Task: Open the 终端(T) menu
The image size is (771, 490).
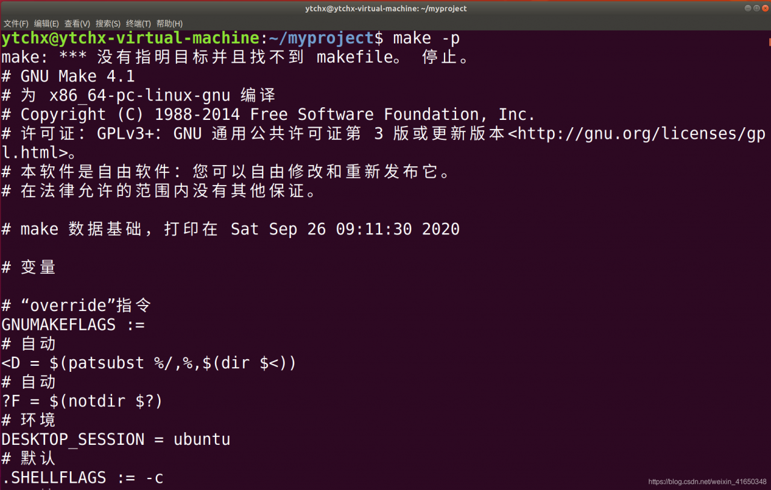Action: click(139, 24)
